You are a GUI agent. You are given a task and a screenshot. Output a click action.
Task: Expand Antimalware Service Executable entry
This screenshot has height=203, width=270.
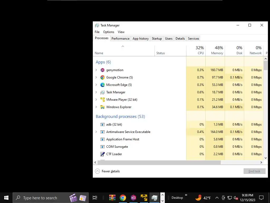[x=96, y=132]
